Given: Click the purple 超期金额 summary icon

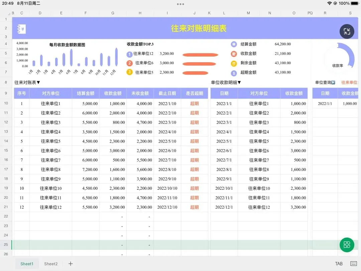Looking at the screenshot, I should (234, 73).
